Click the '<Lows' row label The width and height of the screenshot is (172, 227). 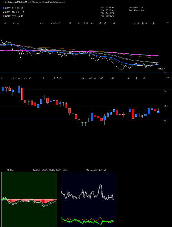click(169, 78)
